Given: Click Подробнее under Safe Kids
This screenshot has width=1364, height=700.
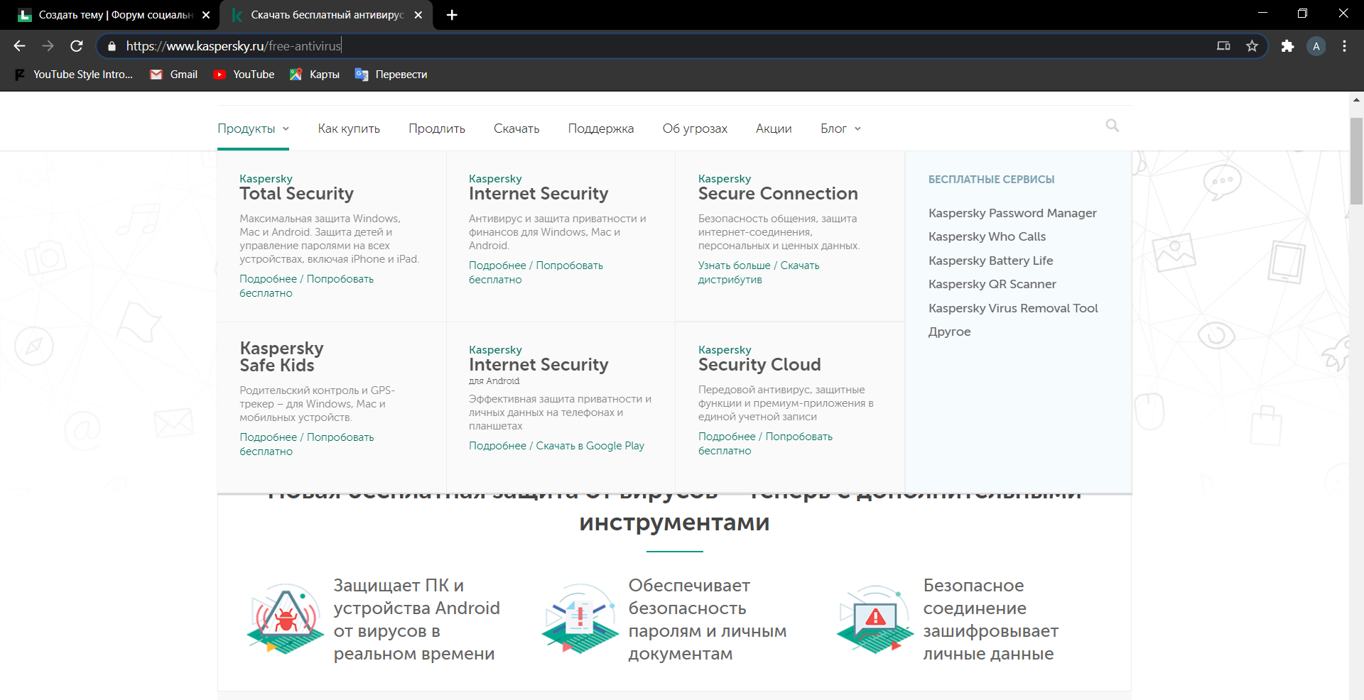Looking at the screenshot, I should tap(268, 437).
